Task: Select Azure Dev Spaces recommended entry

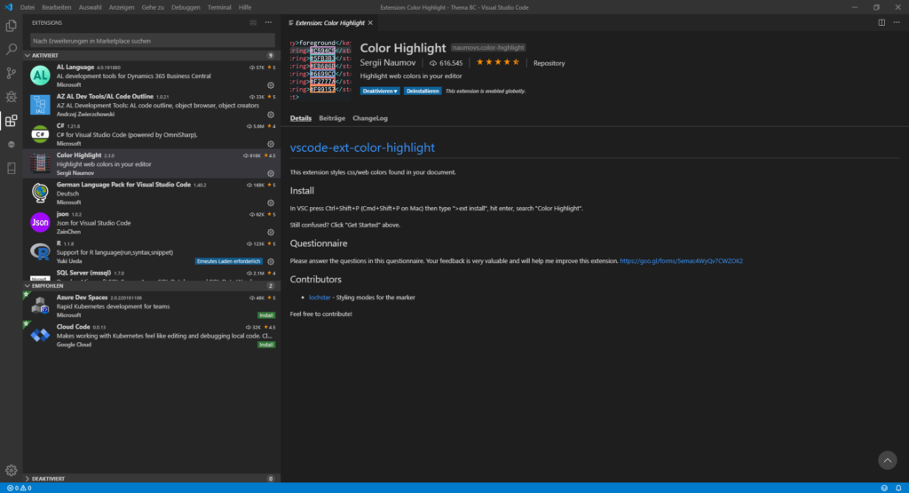Action: pyautogui.click(x=152, y=306)
